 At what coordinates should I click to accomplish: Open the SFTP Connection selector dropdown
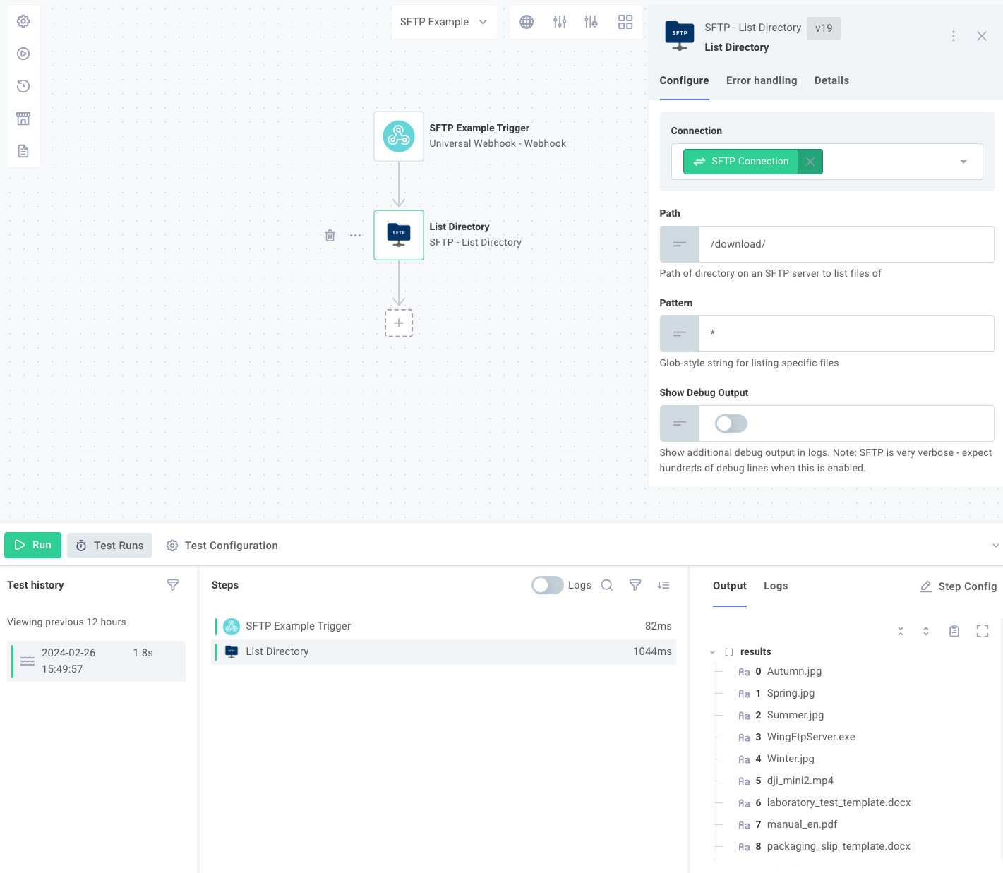pyautogui.click(x=963, y=162)
